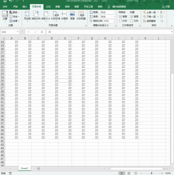Viewport: 174px width, 175px height.
Task: Select row 42 header
Action: [2, 141]
